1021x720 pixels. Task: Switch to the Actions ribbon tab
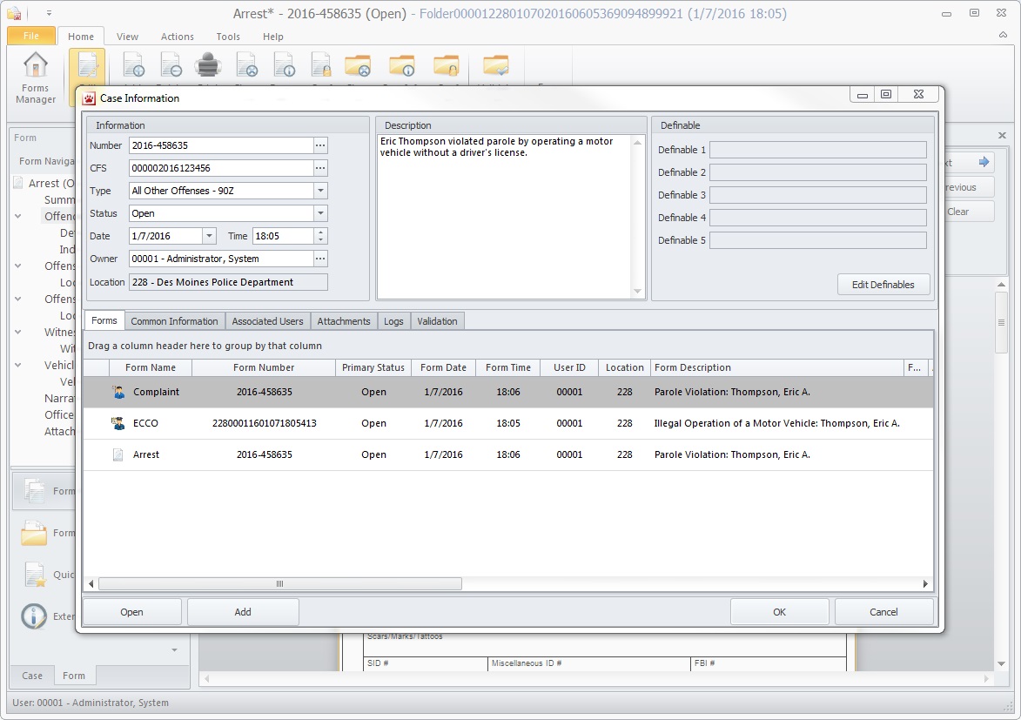(177, 37)
